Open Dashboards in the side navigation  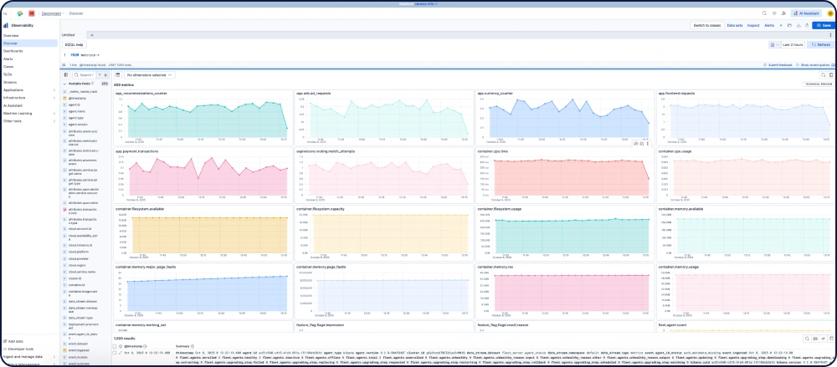13,51
